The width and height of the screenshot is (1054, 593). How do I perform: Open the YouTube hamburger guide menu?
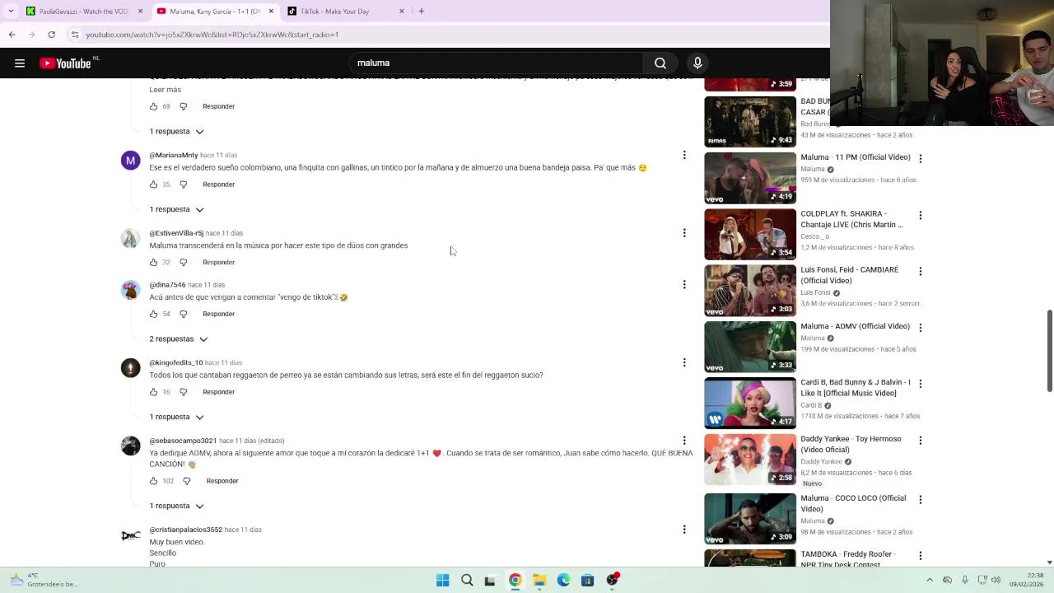(20, 63)
